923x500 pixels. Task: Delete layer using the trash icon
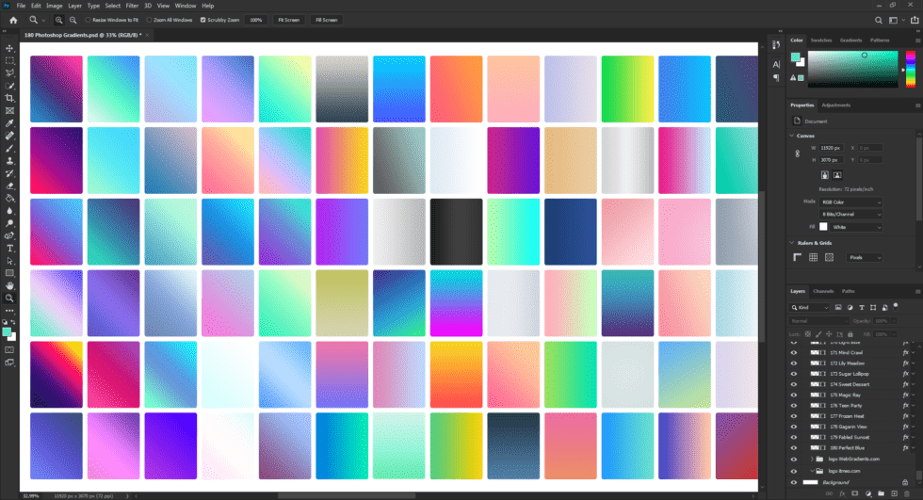click(x=906, y=492)
